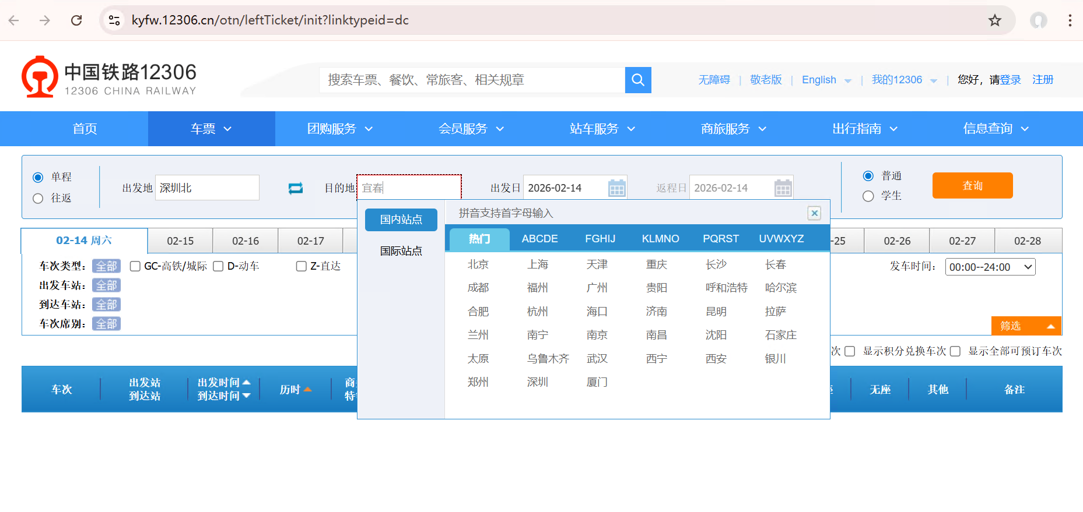Open 无障碍 accessibility link
1083x512 pixels.
click(714, 80)
